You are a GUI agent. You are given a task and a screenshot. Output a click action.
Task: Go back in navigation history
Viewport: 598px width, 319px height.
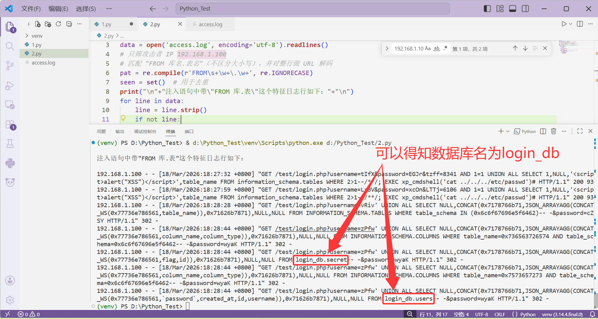click(x=153, y=9)
